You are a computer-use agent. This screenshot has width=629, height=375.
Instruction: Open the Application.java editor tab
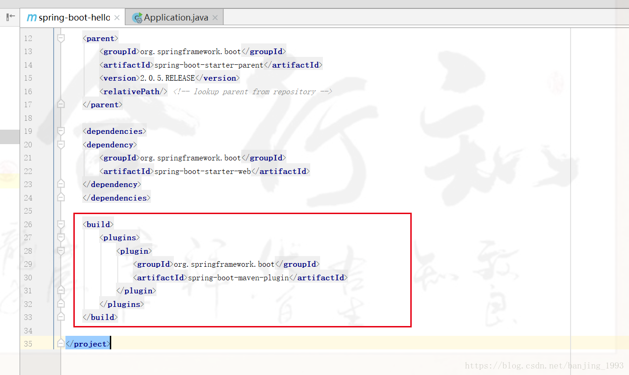click(175, 18)
